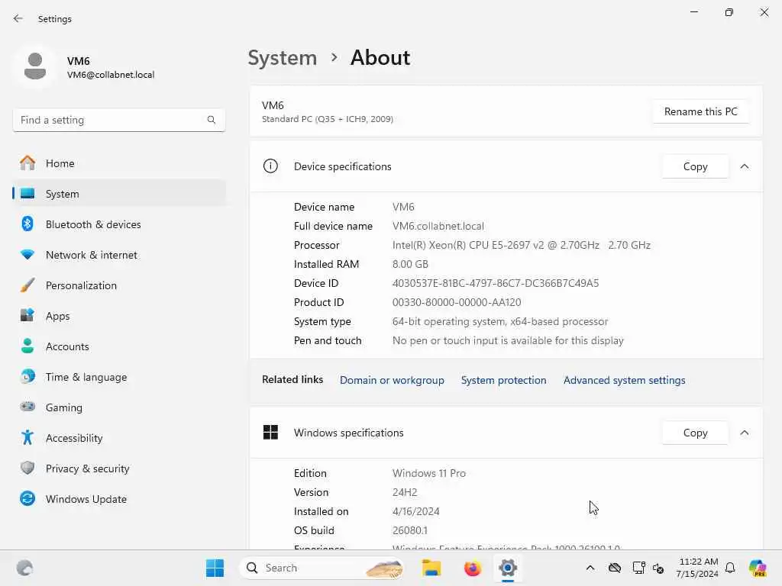Open System protection link

click(503, 380)
